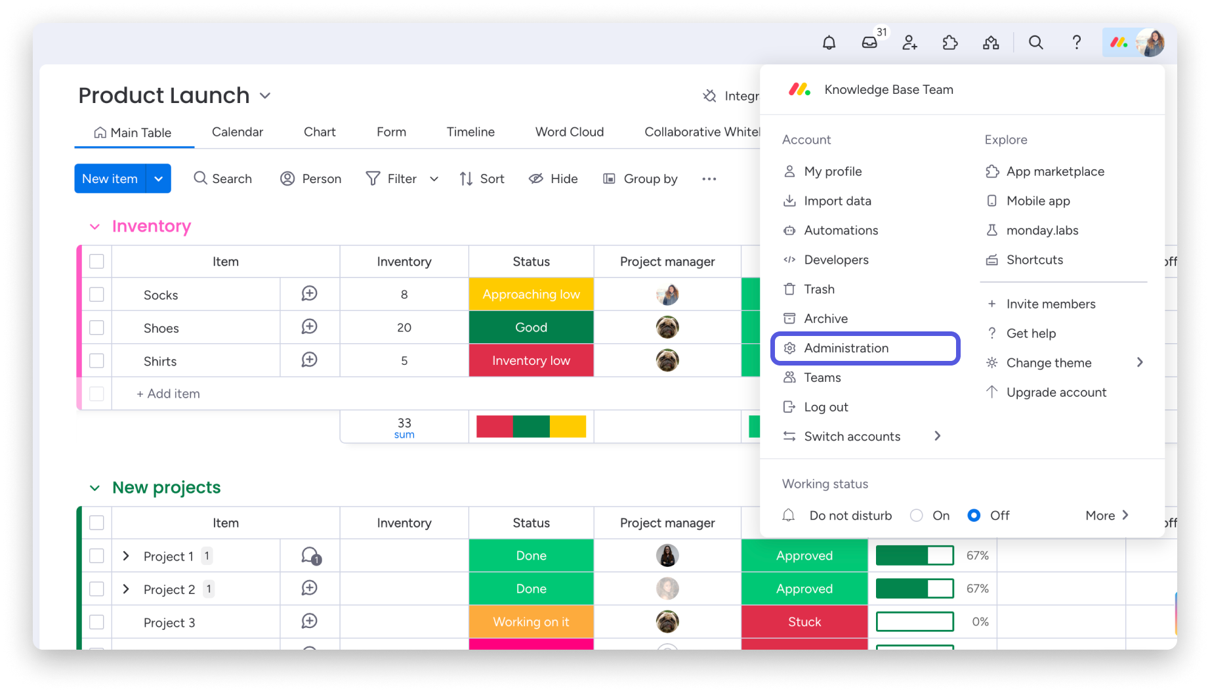Add update to Shoes row
Viewport: 1210px width, 691px height.
click(x=309, y=327)
